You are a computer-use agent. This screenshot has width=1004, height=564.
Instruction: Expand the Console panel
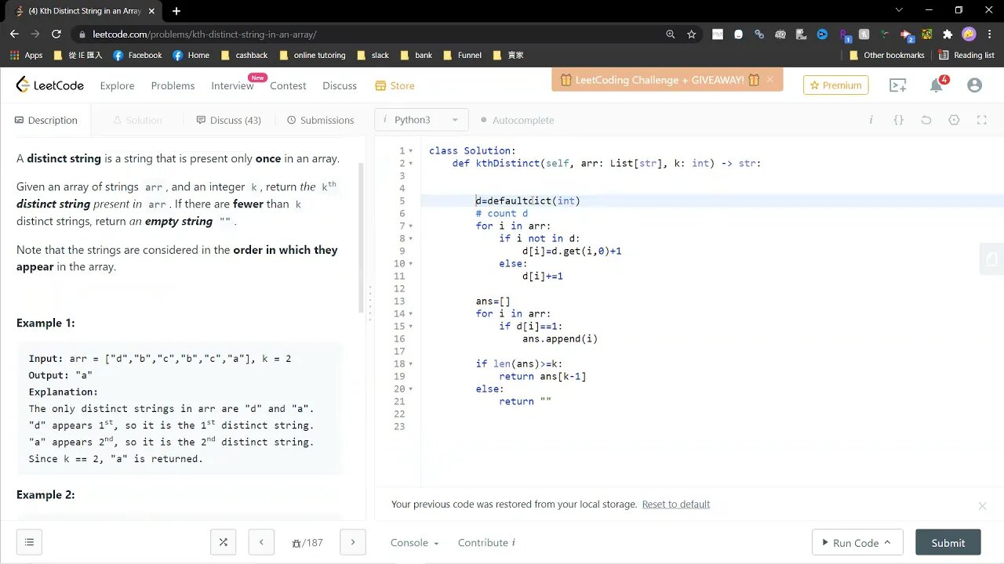point(414,542)
